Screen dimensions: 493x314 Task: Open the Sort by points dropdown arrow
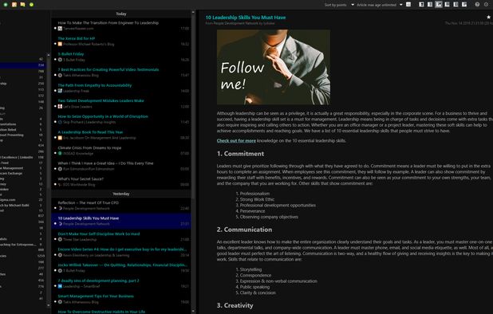[353, 5]
